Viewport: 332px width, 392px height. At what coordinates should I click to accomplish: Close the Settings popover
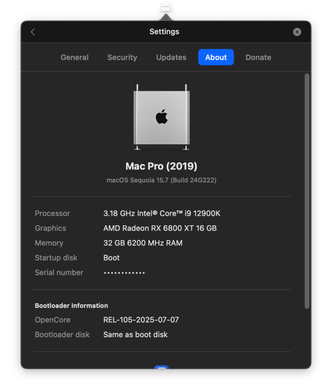[x=297, y=32]
